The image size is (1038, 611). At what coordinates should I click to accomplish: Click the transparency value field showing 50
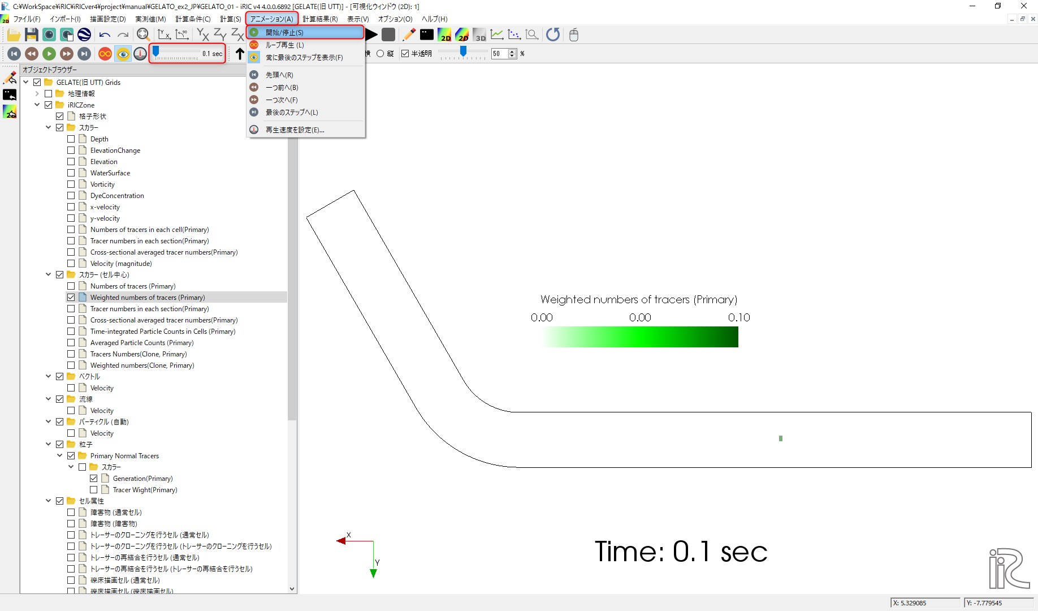(x=500, y=54)
